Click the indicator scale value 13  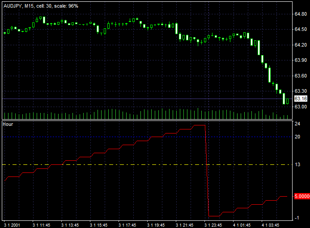pos(297,164)
